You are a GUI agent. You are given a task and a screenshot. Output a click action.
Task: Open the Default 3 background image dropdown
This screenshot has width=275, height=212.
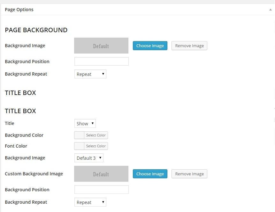[89, 158]
